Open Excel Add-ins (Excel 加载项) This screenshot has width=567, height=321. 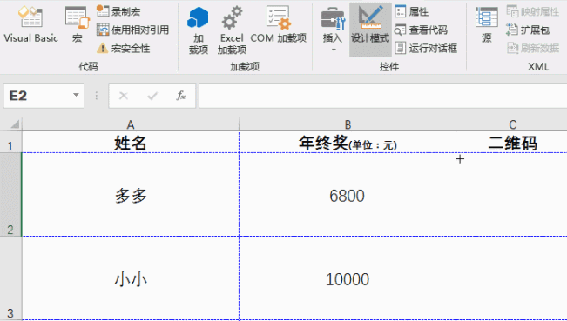tap(232, 30)
